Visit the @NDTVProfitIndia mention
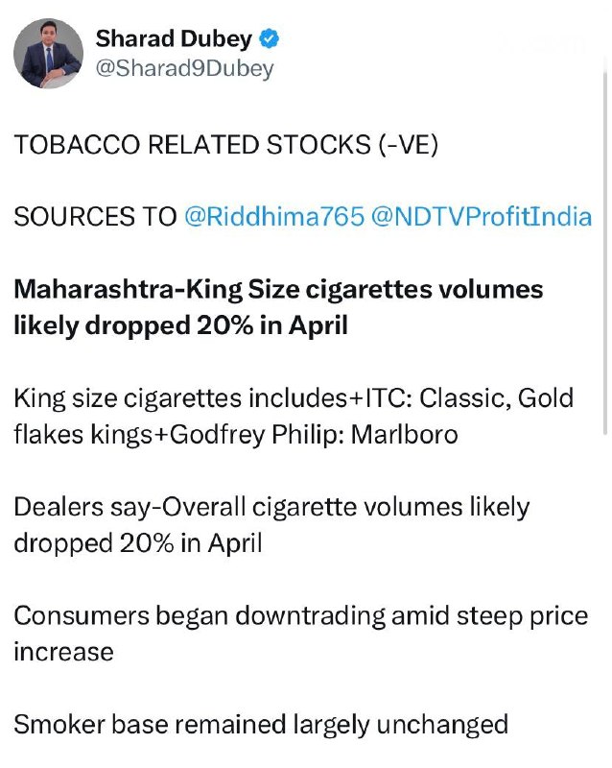 click(481, 217)
